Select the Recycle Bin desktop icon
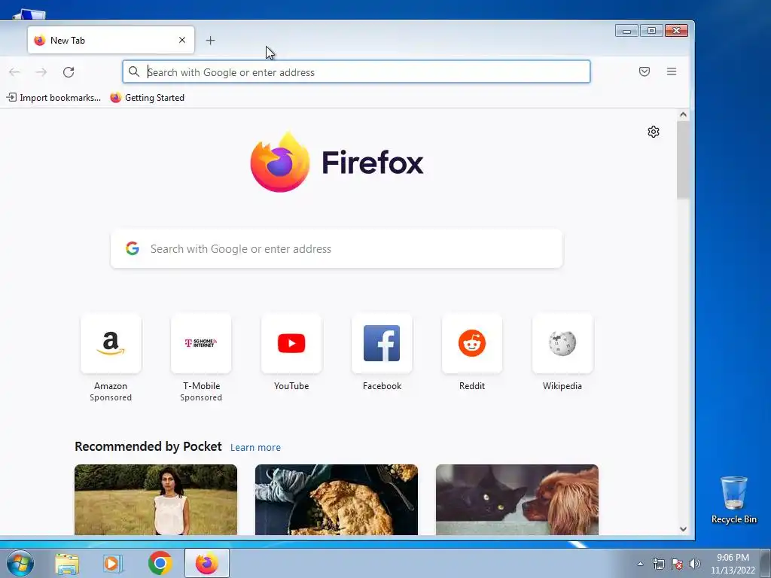 click(733, 500)
